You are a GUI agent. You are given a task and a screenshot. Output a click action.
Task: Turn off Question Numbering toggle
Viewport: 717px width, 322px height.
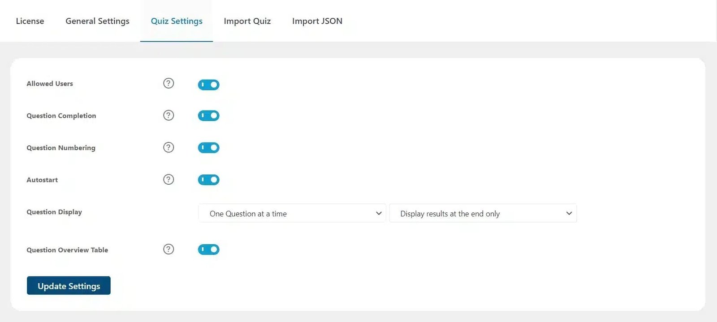click(x=209, y=148)
